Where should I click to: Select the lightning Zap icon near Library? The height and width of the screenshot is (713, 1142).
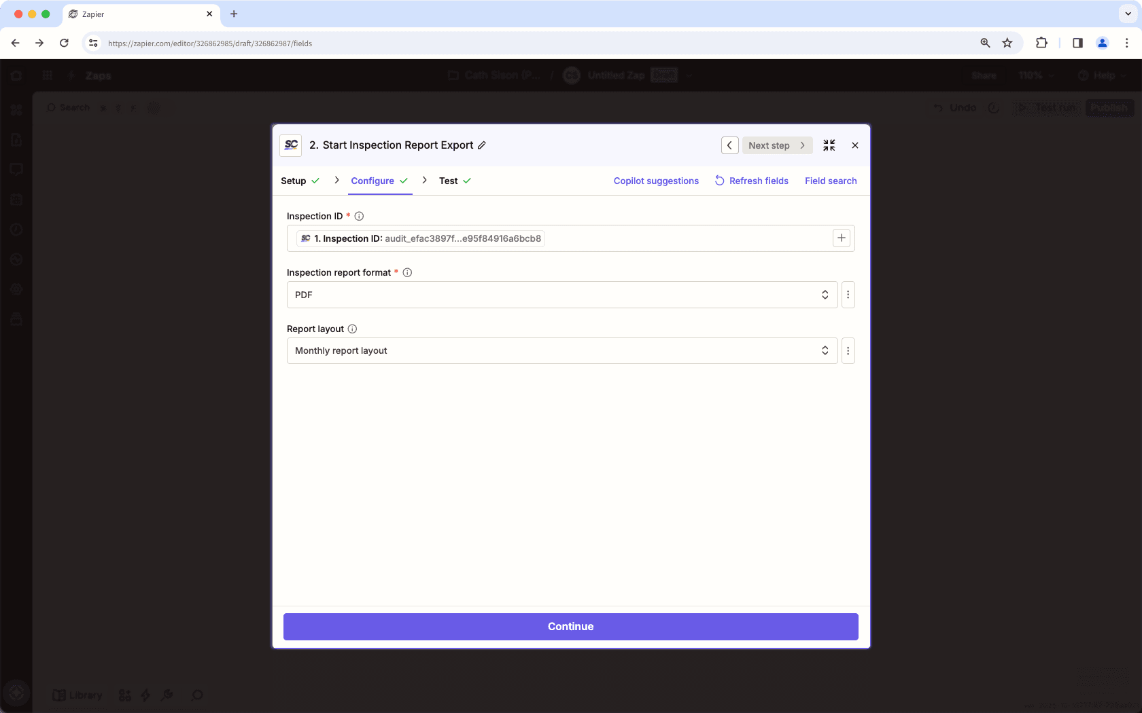pyautogui.click(x=145, y=695)
